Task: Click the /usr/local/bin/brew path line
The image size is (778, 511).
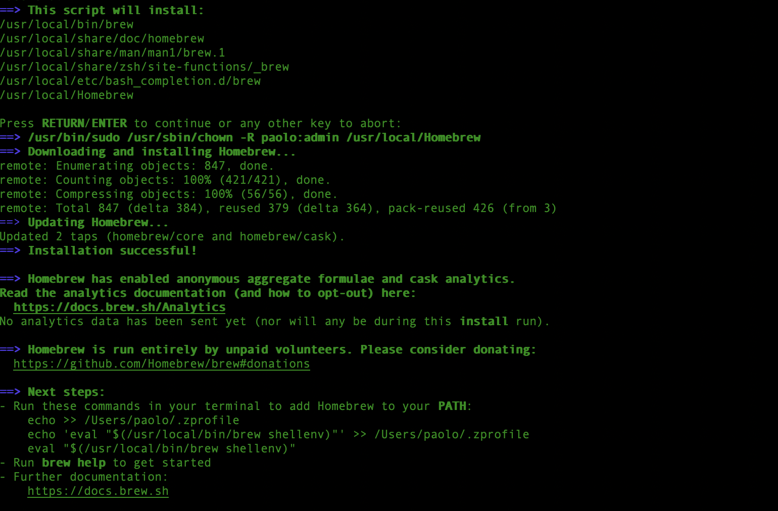Action: click(67, 24)
